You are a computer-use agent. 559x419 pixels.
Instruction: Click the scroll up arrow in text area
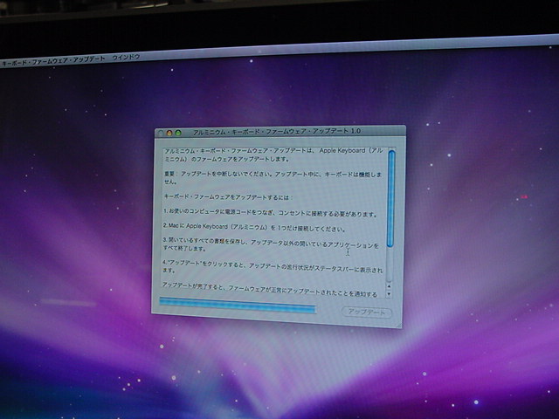tap(389, 286)
